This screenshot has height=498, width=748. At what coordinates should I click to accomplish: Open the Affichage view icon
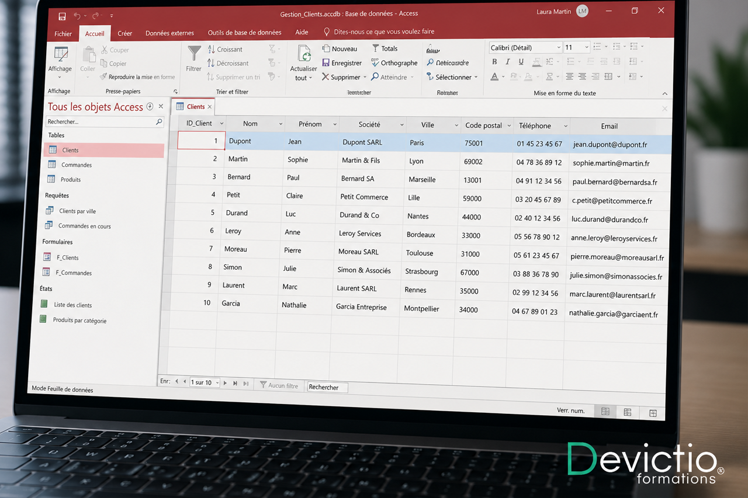click(x=61, y=54)
